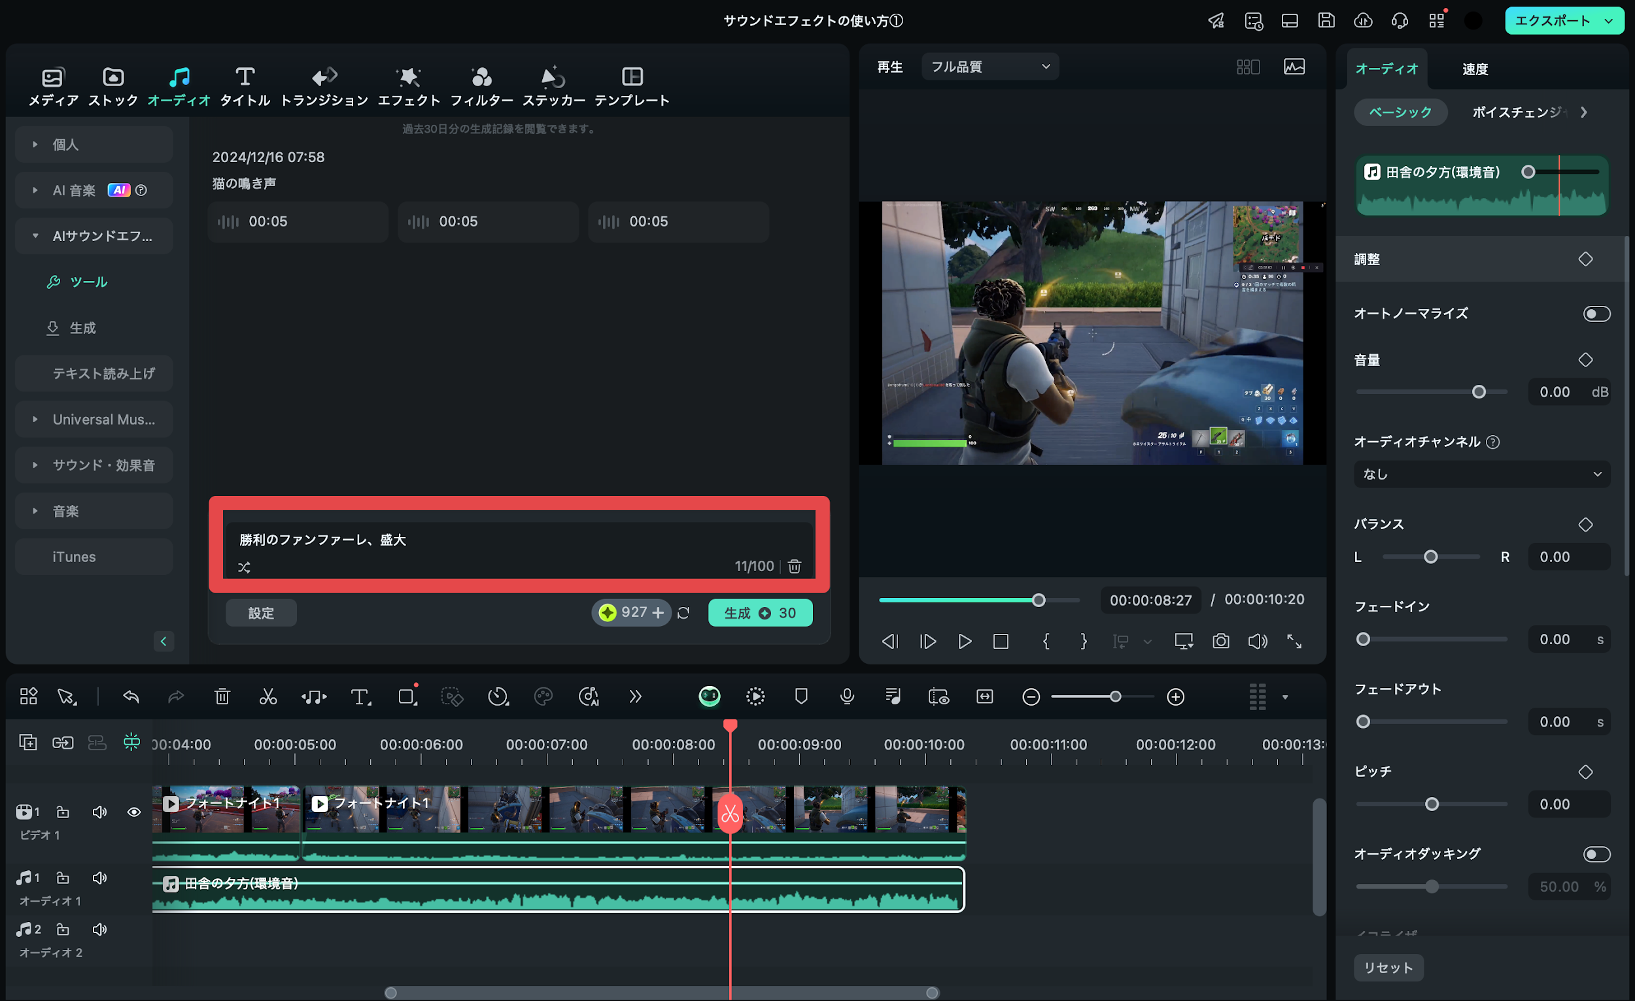Select the text tool in timeline toolbar
The image size is (1635, 1001).
click(360, 696)
